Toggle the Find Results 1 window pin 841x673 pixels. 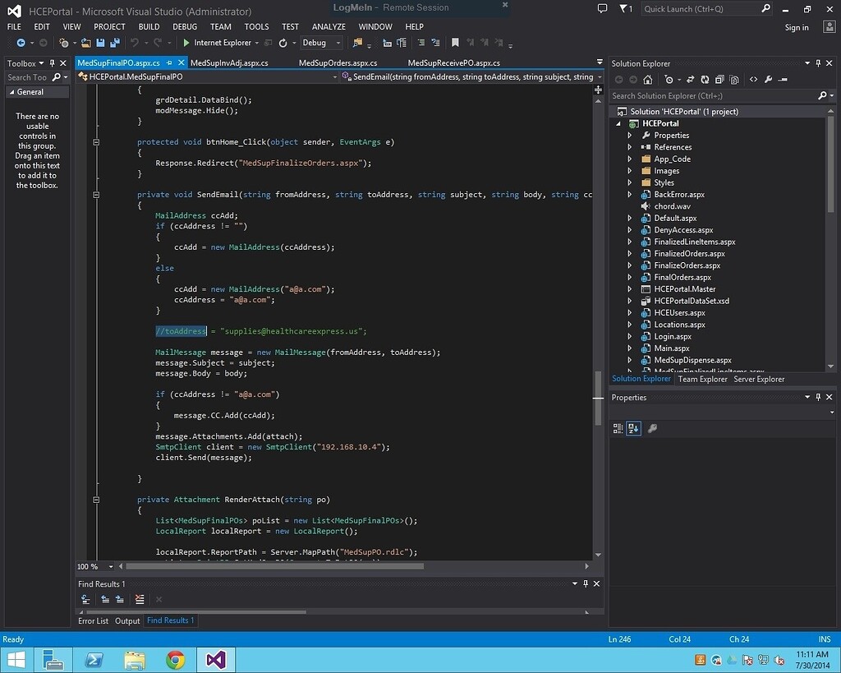tap(584, 583)
